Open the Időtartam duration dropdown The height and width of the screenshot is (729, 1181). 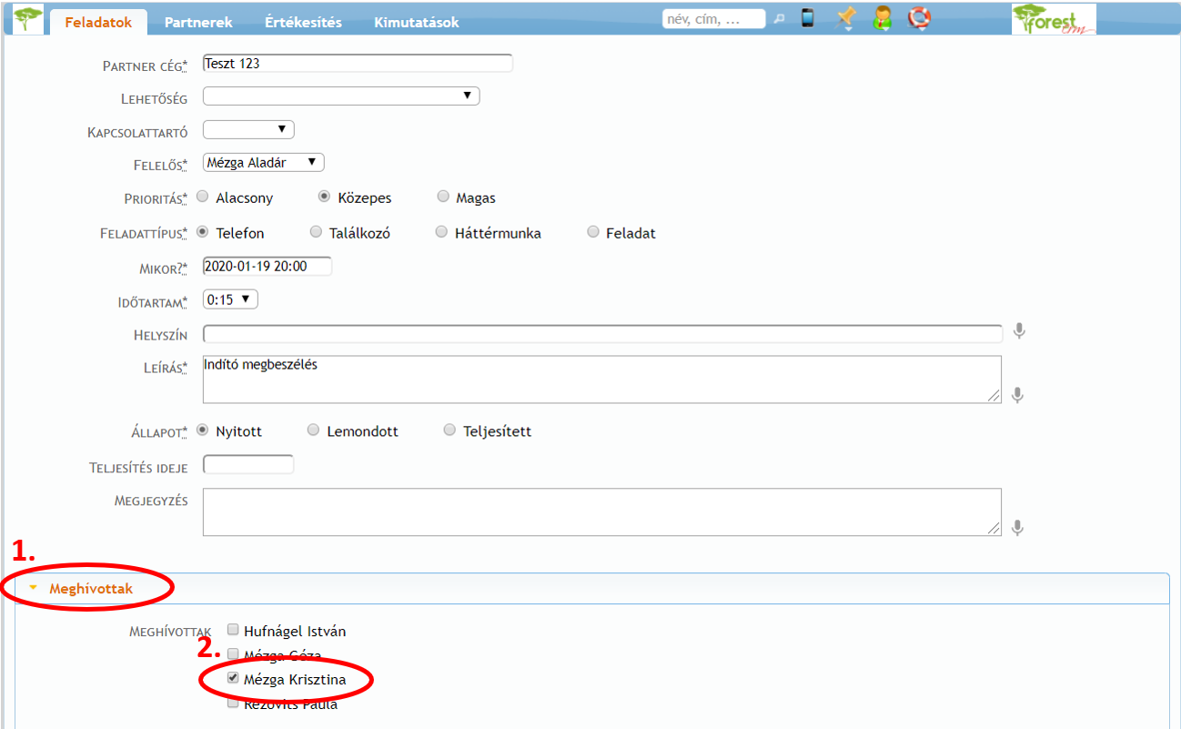pyautogui.click(x=230, y=299)
